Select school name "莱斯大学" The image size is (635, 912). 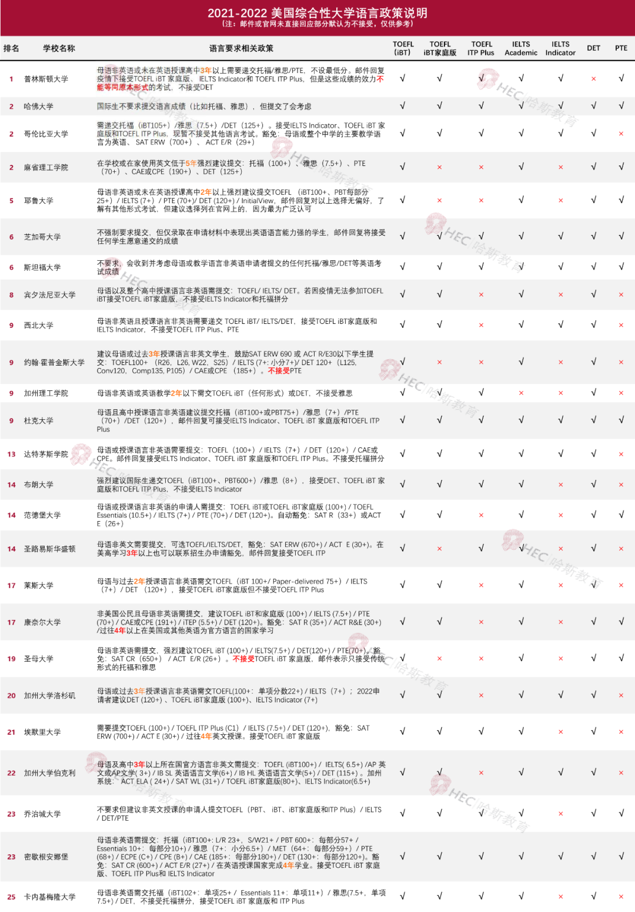click(x=38, y=585)
